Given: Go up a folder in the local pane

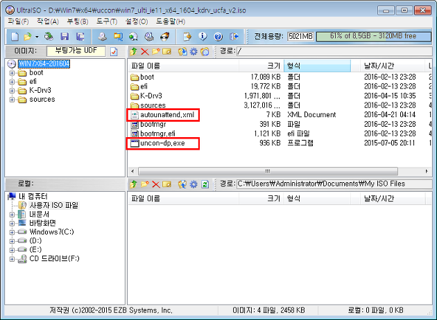Looking at the screenshot, I should [133, 184].
